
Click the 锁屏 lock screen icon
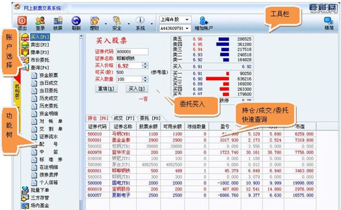58,23
